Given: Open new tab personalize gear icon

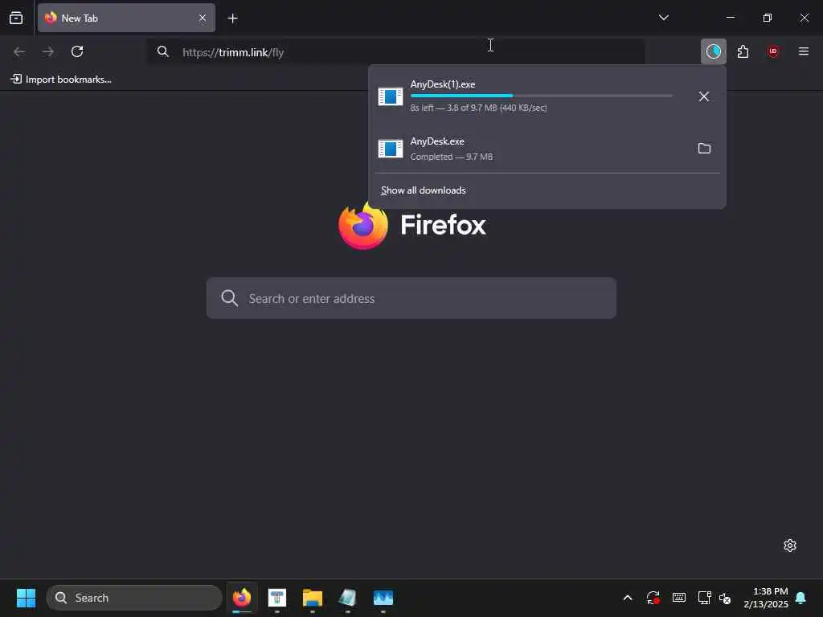Looking at the screenshot, I should coord(789,545).
